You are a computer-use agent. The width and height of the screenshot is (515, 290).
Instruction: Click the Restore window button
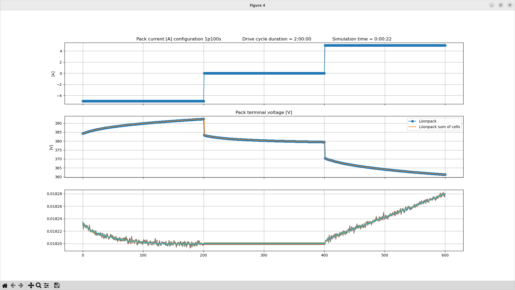click(501, 5)
